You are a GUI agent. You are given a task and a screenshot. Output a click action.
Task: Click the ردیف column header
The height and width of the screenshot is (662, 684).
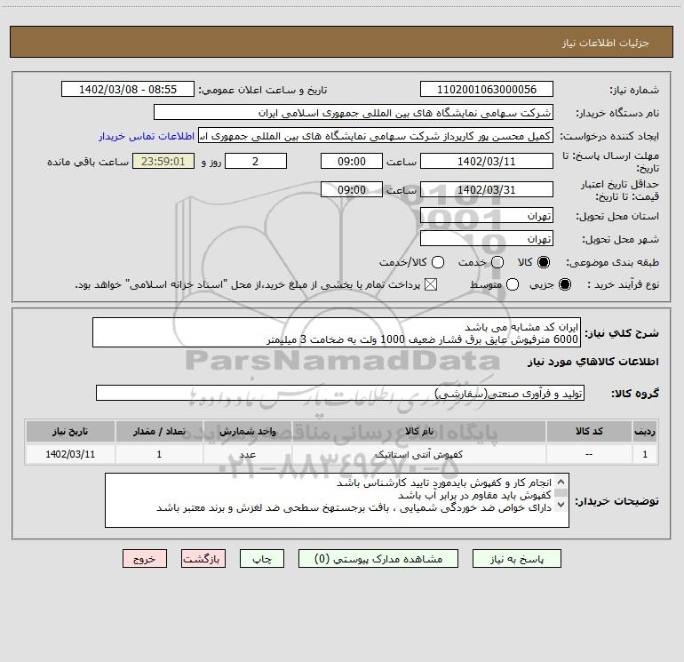tap(645, 431)
